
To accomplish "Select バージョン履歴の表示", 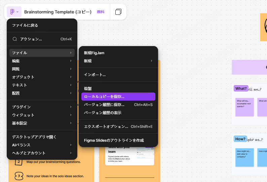I will [118, 113].
